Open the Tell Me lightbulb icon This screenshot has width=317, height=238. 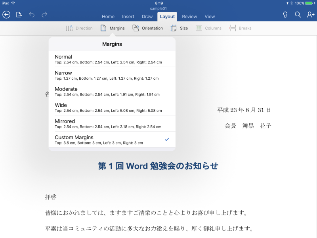[285, 15]
